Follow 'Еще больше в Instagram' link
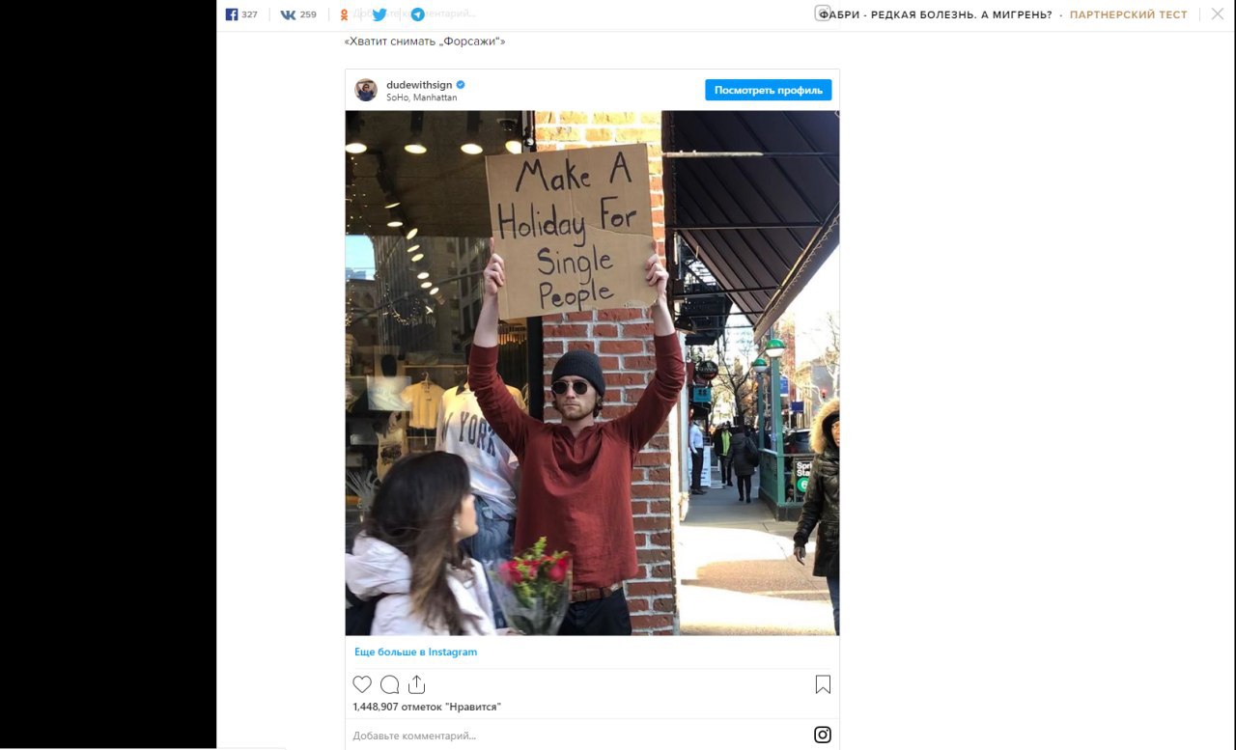 pyautogui.click(x=415, y=652)
